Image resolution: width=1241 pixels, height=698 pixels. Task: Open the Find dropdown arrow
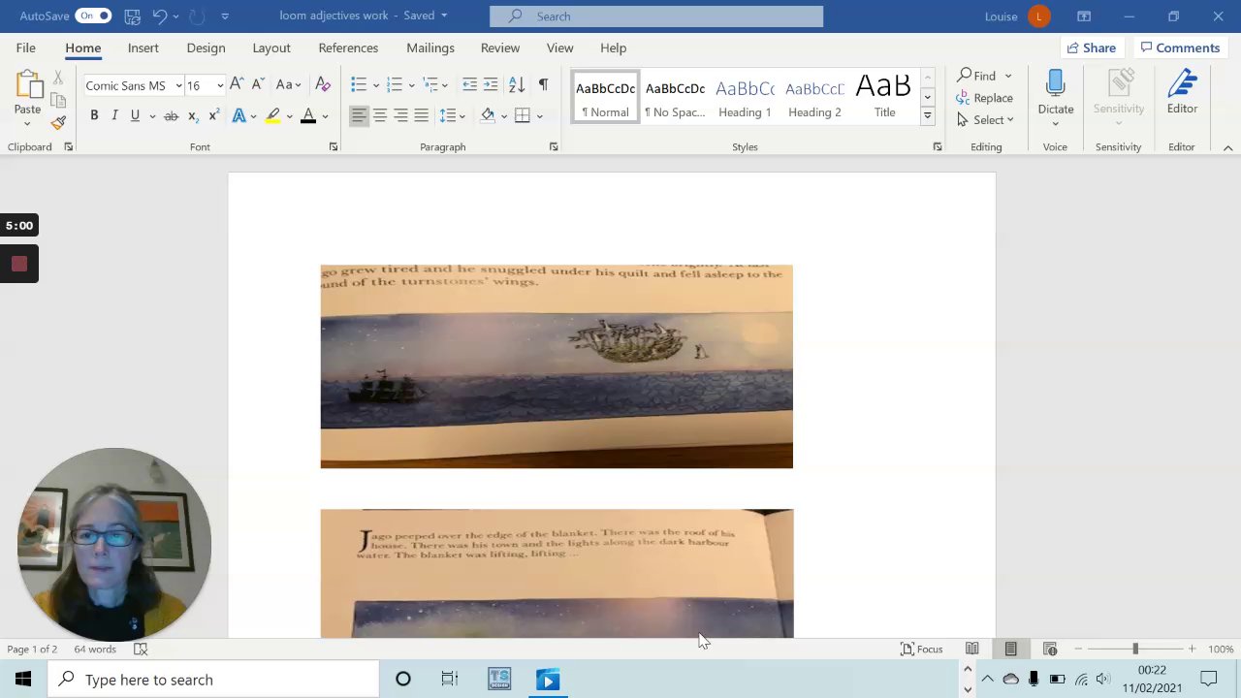tap(1008, 76)
